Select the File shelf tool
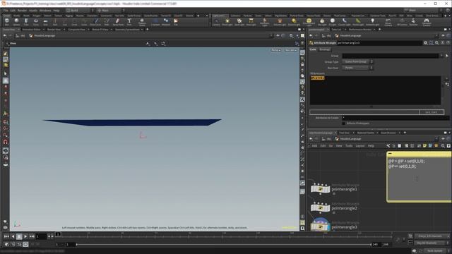Viewport: 452px width, 254px height. point(176,22)
